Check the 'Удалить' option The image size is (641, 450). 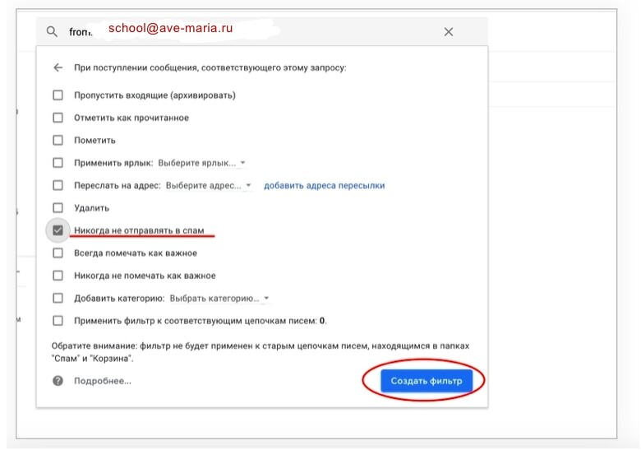[x=58, y=208]
